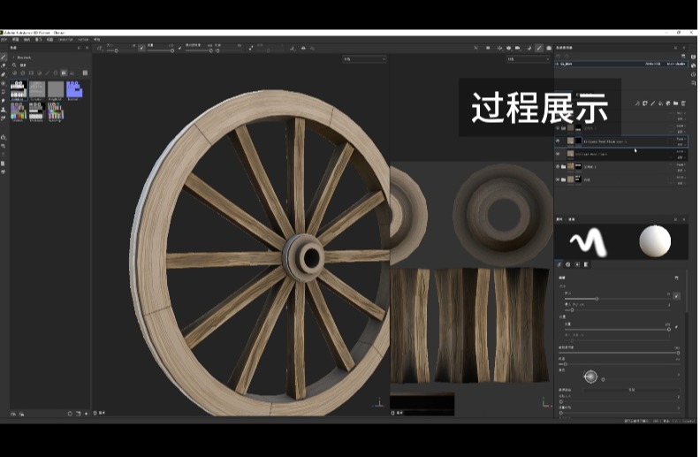Click the display settings eye icon in toolbar

point(508,48)
